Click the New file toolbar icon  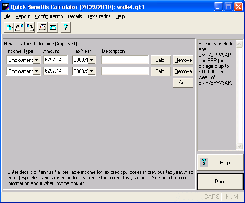9,27
